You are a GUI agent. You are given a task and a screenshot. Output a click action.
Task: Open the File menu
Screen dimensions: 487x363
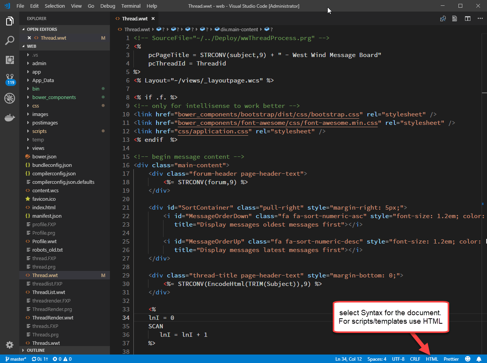click(20, 6)
